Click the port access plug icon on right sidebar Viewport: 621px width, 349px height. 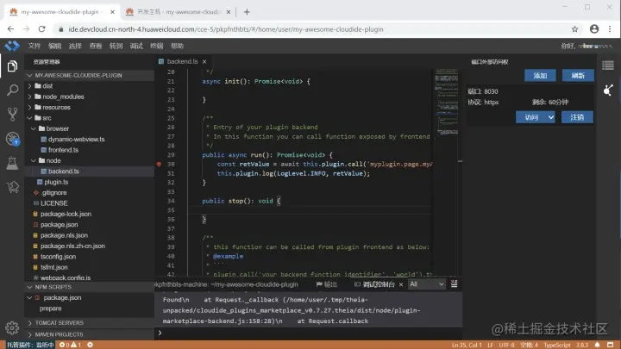[x=608, y=90]
